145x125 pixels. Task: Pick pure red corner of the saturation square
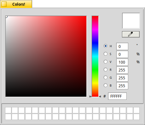pos(86,16)
